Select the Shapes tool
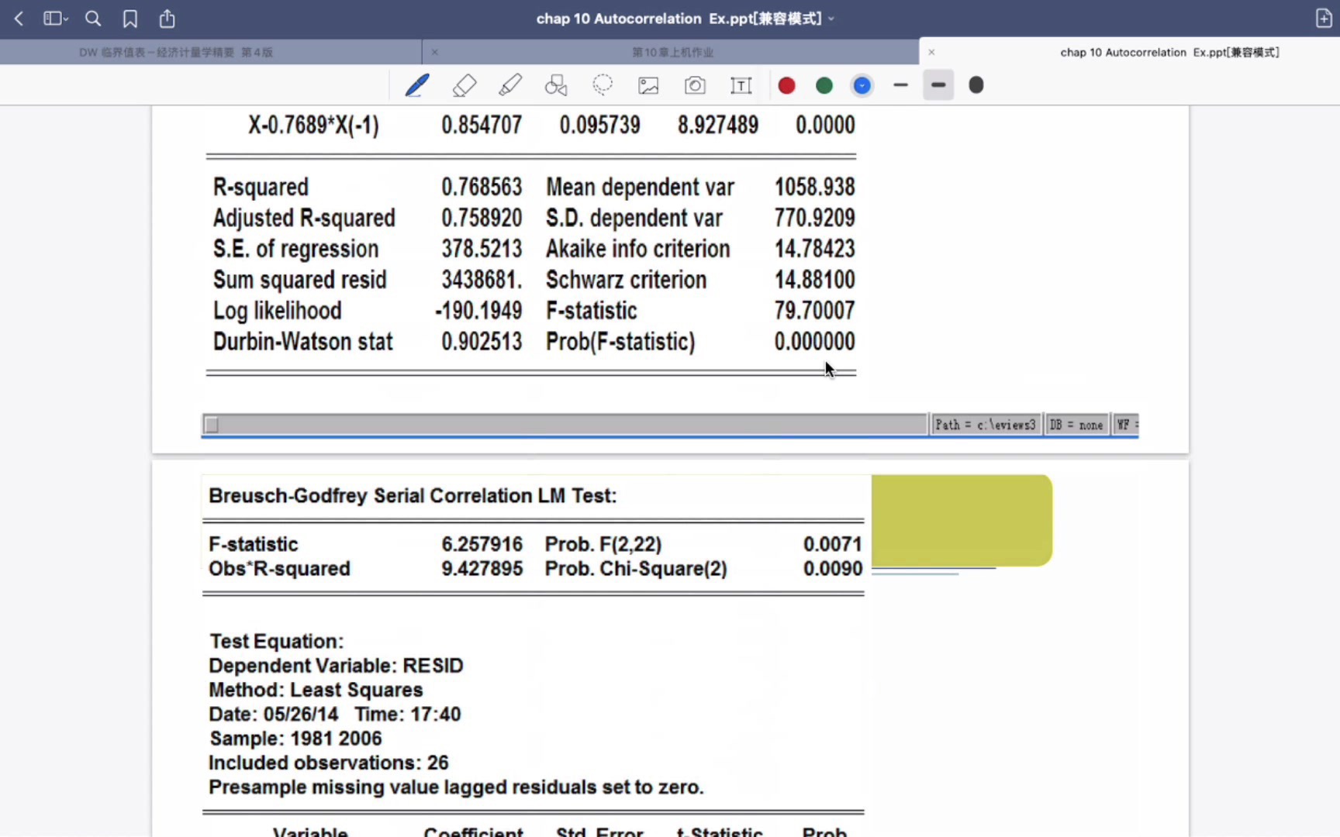The width and height of the screenshot is (1340, 837). [556, 85]
